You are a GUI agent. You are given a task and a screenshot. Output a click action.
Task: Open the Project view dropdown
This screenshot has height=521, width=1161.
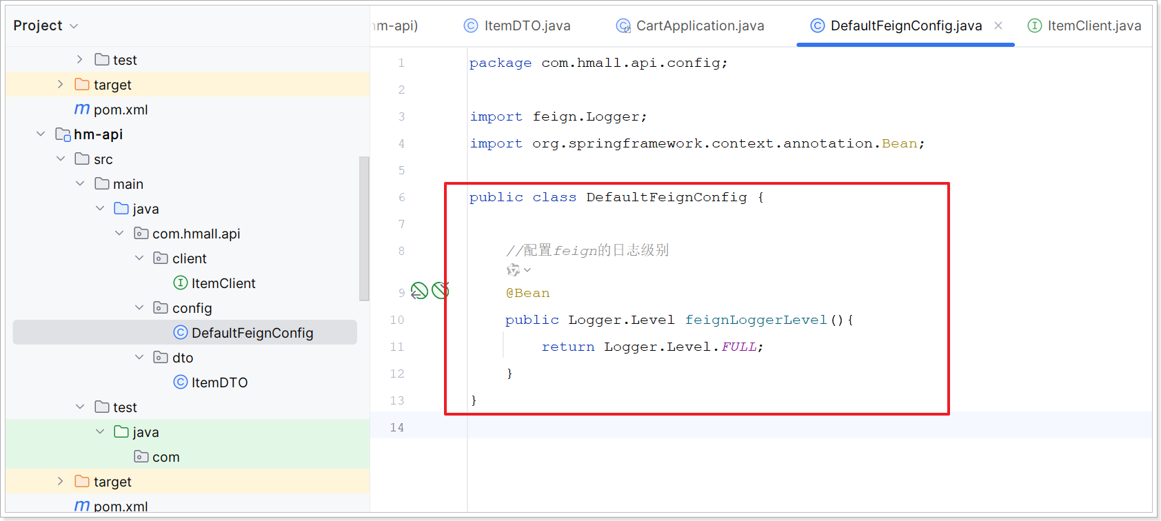tap(74, 26)
